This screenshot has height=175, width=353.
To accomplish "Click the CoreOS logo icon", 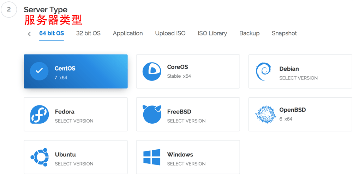I will (152, 71).
